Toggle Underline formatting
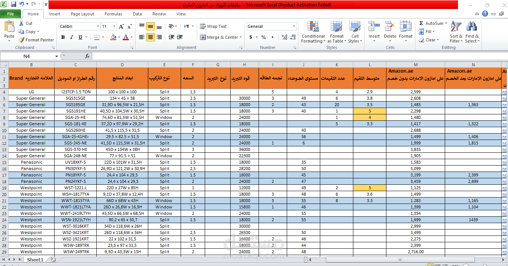508x266 pixels. [80, 37]
